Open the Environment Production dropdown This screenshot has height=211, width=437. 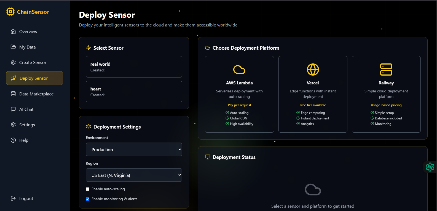pos(134,149)
